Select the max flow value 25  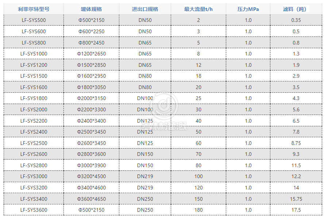click(x=198, y=98)
